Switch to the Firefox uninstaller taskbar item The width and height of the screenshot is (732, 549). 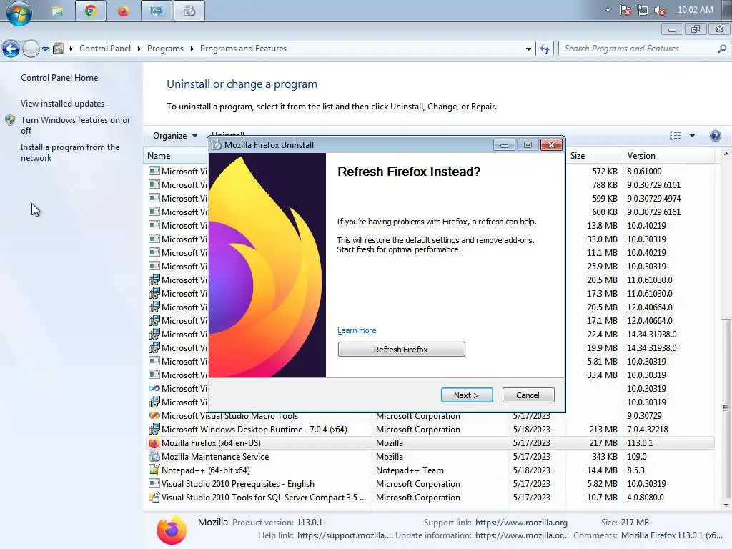(189, 11)
